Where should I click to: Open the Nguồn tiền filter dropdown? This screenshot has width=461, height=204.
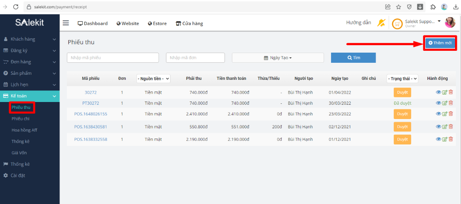click(154, 79)
